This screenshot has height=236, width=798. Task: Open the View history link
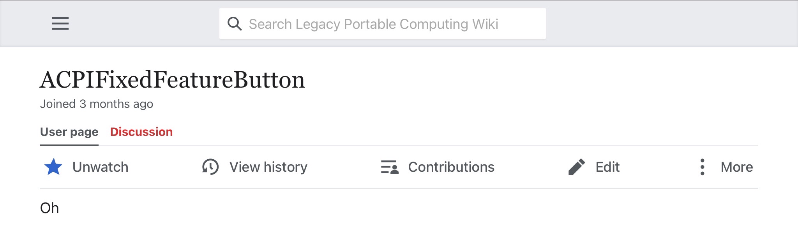268,167
